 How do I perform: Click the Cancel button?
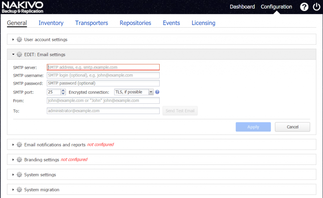[292, 127]
